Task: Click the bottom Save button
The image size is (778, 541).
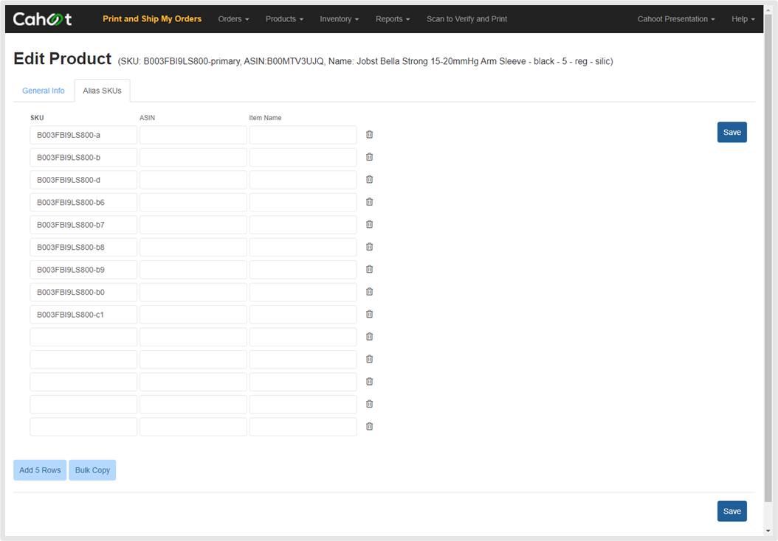Action: [731, 512]
